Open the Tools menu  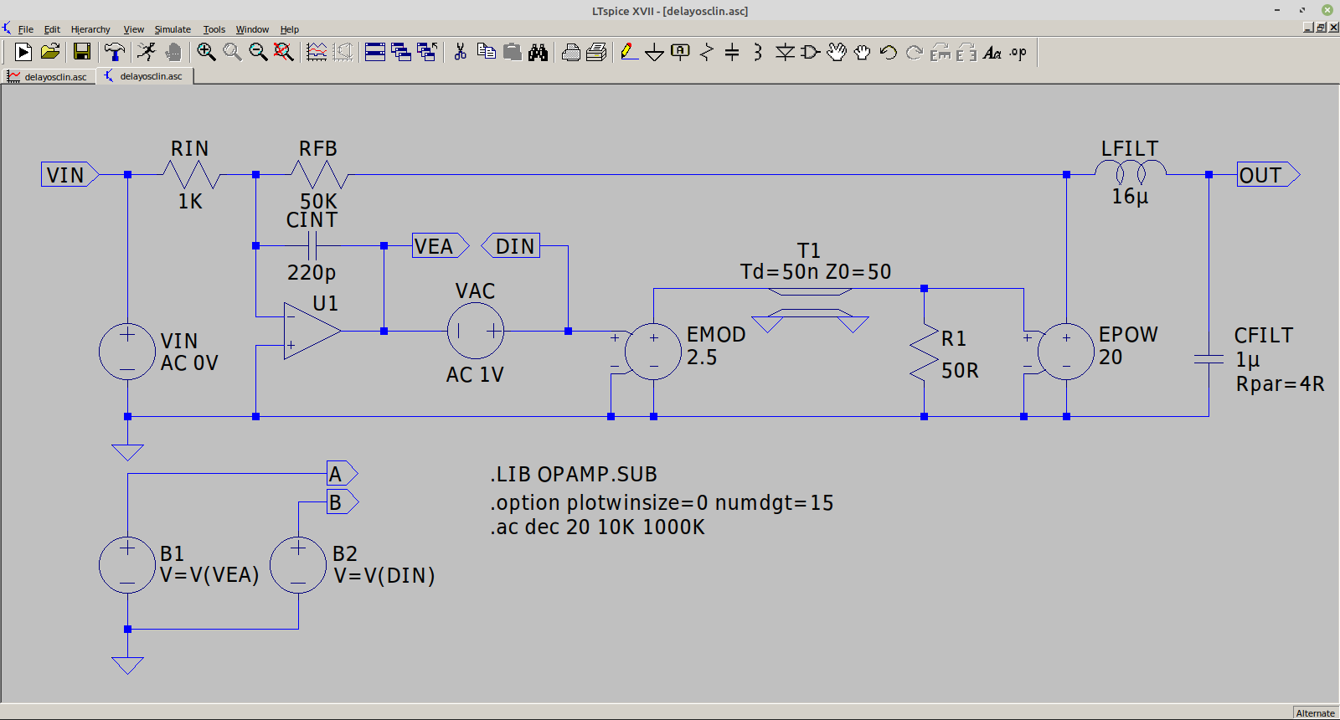pos(214,29)
